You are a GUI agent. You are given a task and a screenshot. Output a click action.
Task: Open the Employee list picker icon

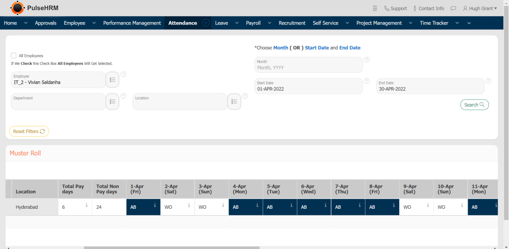click(112, 80)
